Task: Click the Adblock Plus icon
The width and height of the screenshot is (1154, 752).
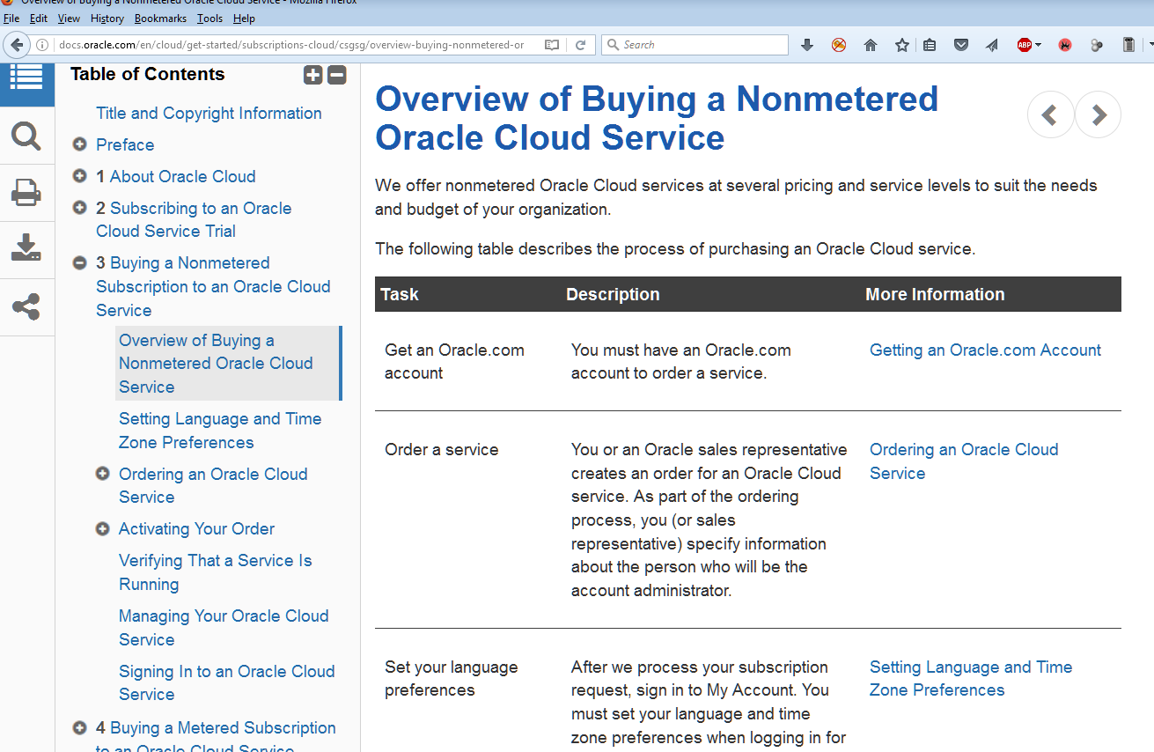Action: pos(1025,45)
